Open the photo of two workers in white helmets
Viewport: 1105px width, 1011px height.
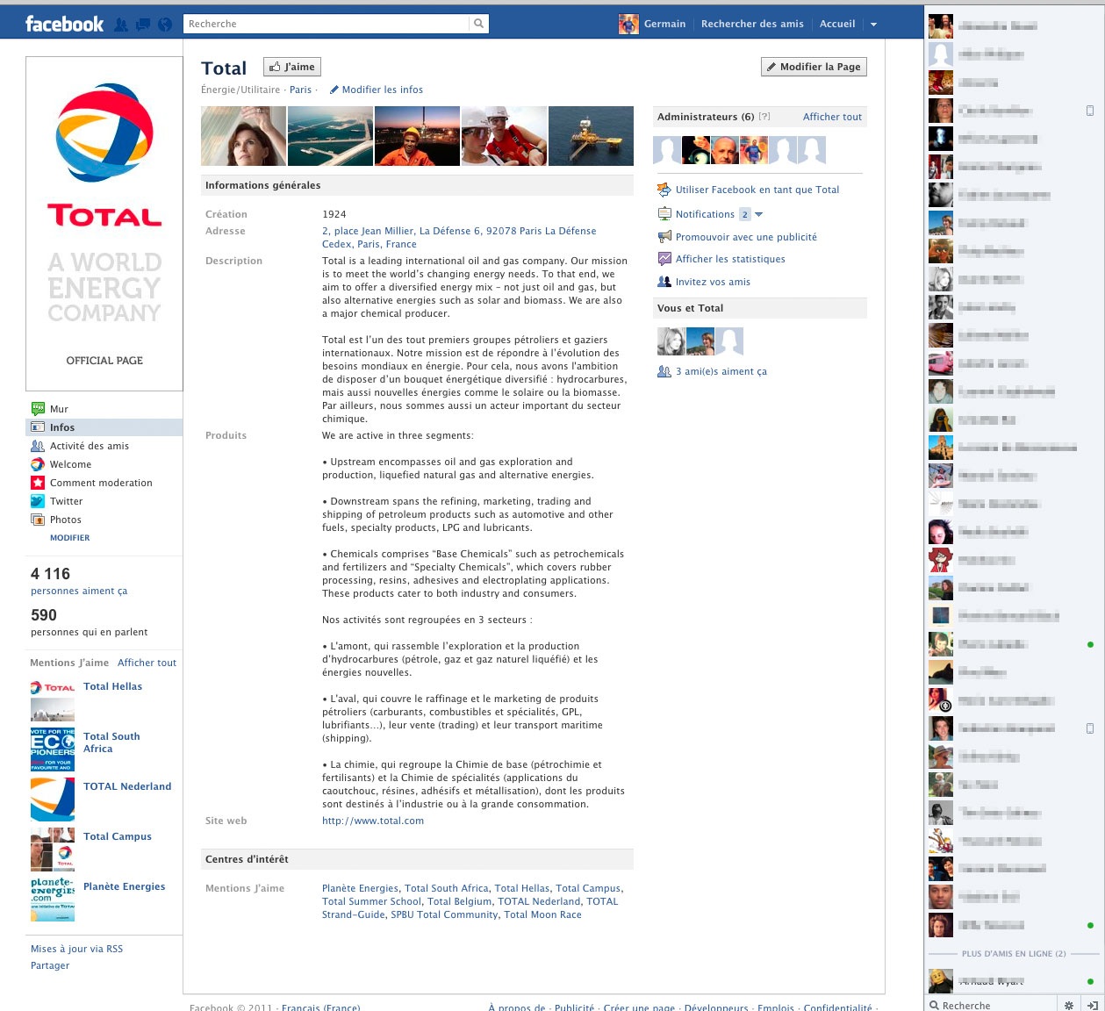click(x=504, y=136)
